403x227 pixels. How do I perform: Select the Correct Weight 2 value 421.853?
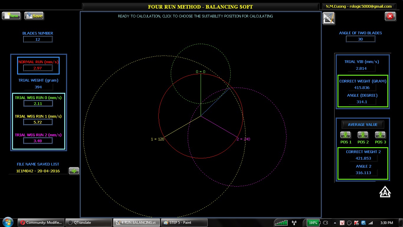coord(363,158)
